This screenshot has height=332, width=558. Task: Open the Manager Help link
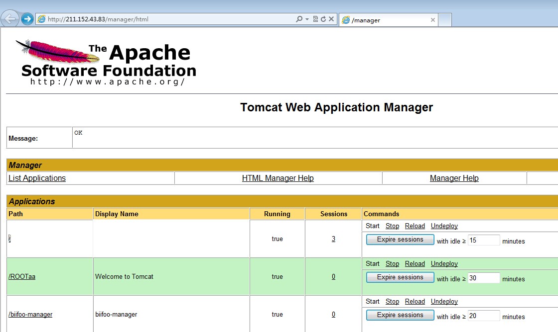(454, 178)
